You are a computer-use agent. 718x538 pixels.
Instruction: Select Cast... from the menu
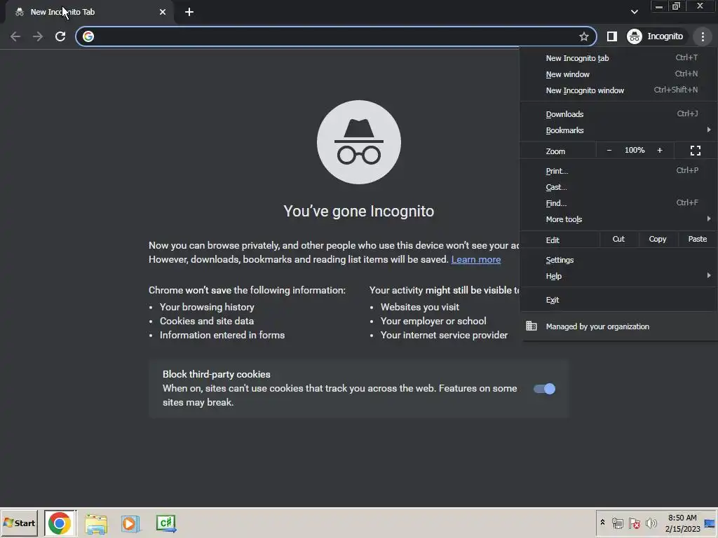[618, 187]
